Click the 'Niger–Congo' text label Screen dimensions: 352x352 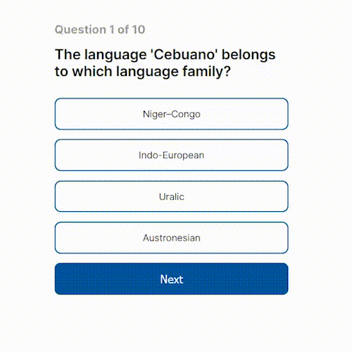pyautogui.click(x=172, y=114)
